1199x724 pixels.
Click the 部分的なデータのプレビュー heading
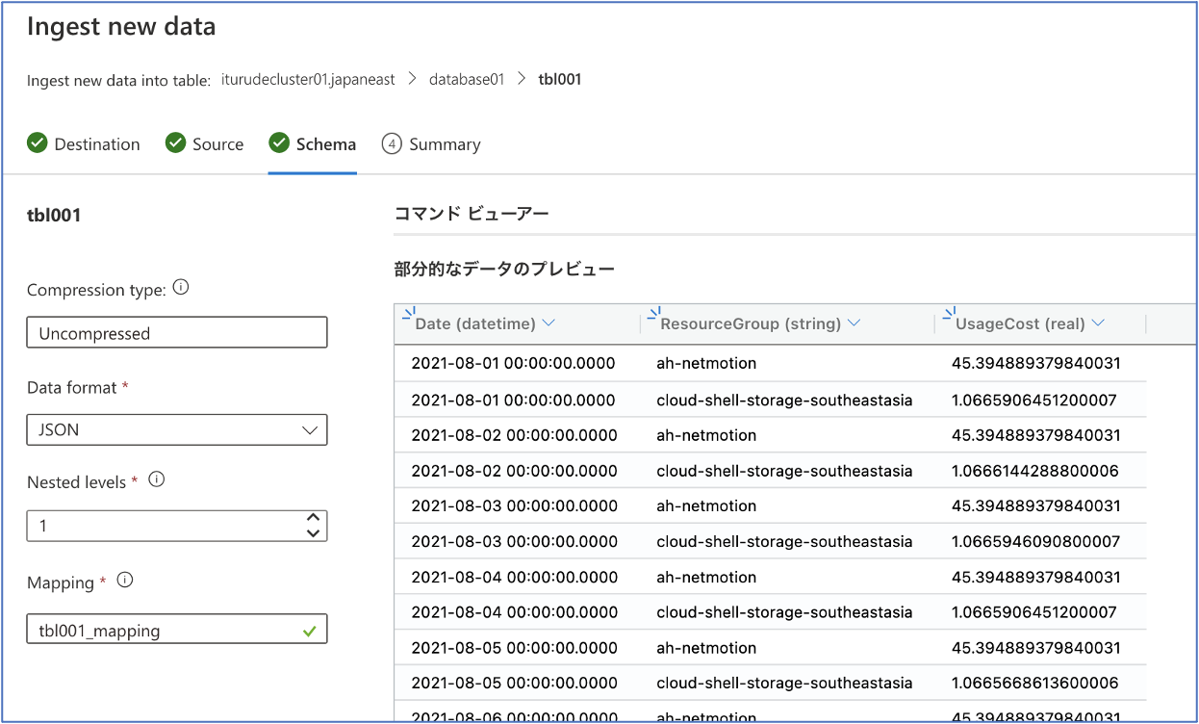(x=504, y=269)
